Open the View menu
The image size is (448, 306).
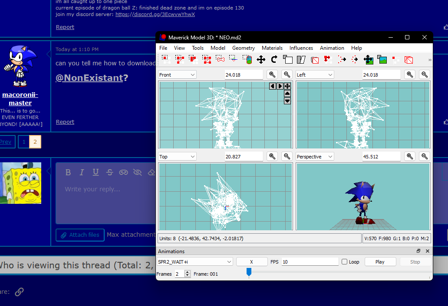179,48
